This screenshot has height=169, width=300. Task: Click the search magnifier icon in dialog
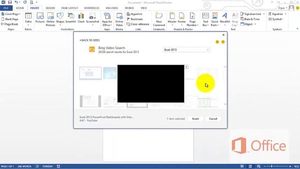click(x=208, y=50)
